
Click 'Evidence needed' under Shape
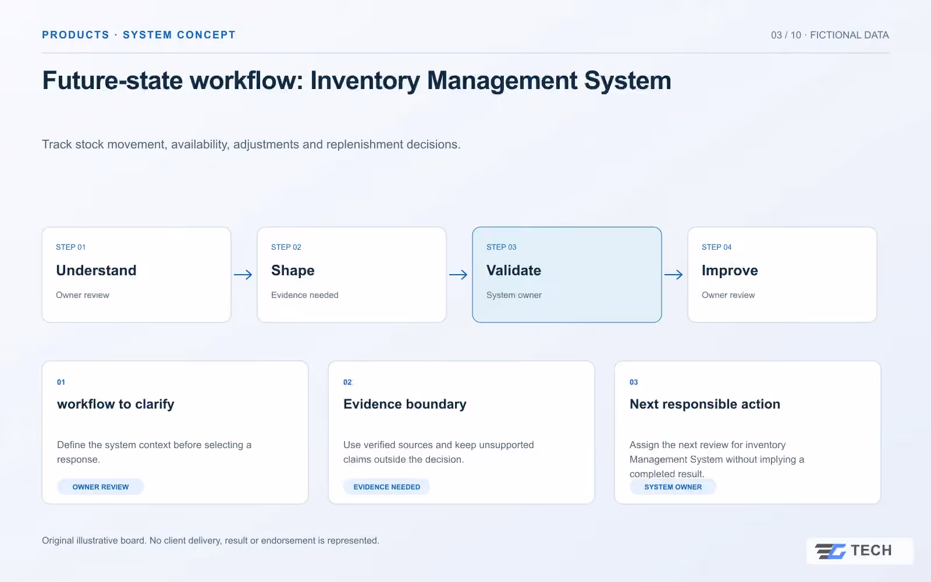305,295
